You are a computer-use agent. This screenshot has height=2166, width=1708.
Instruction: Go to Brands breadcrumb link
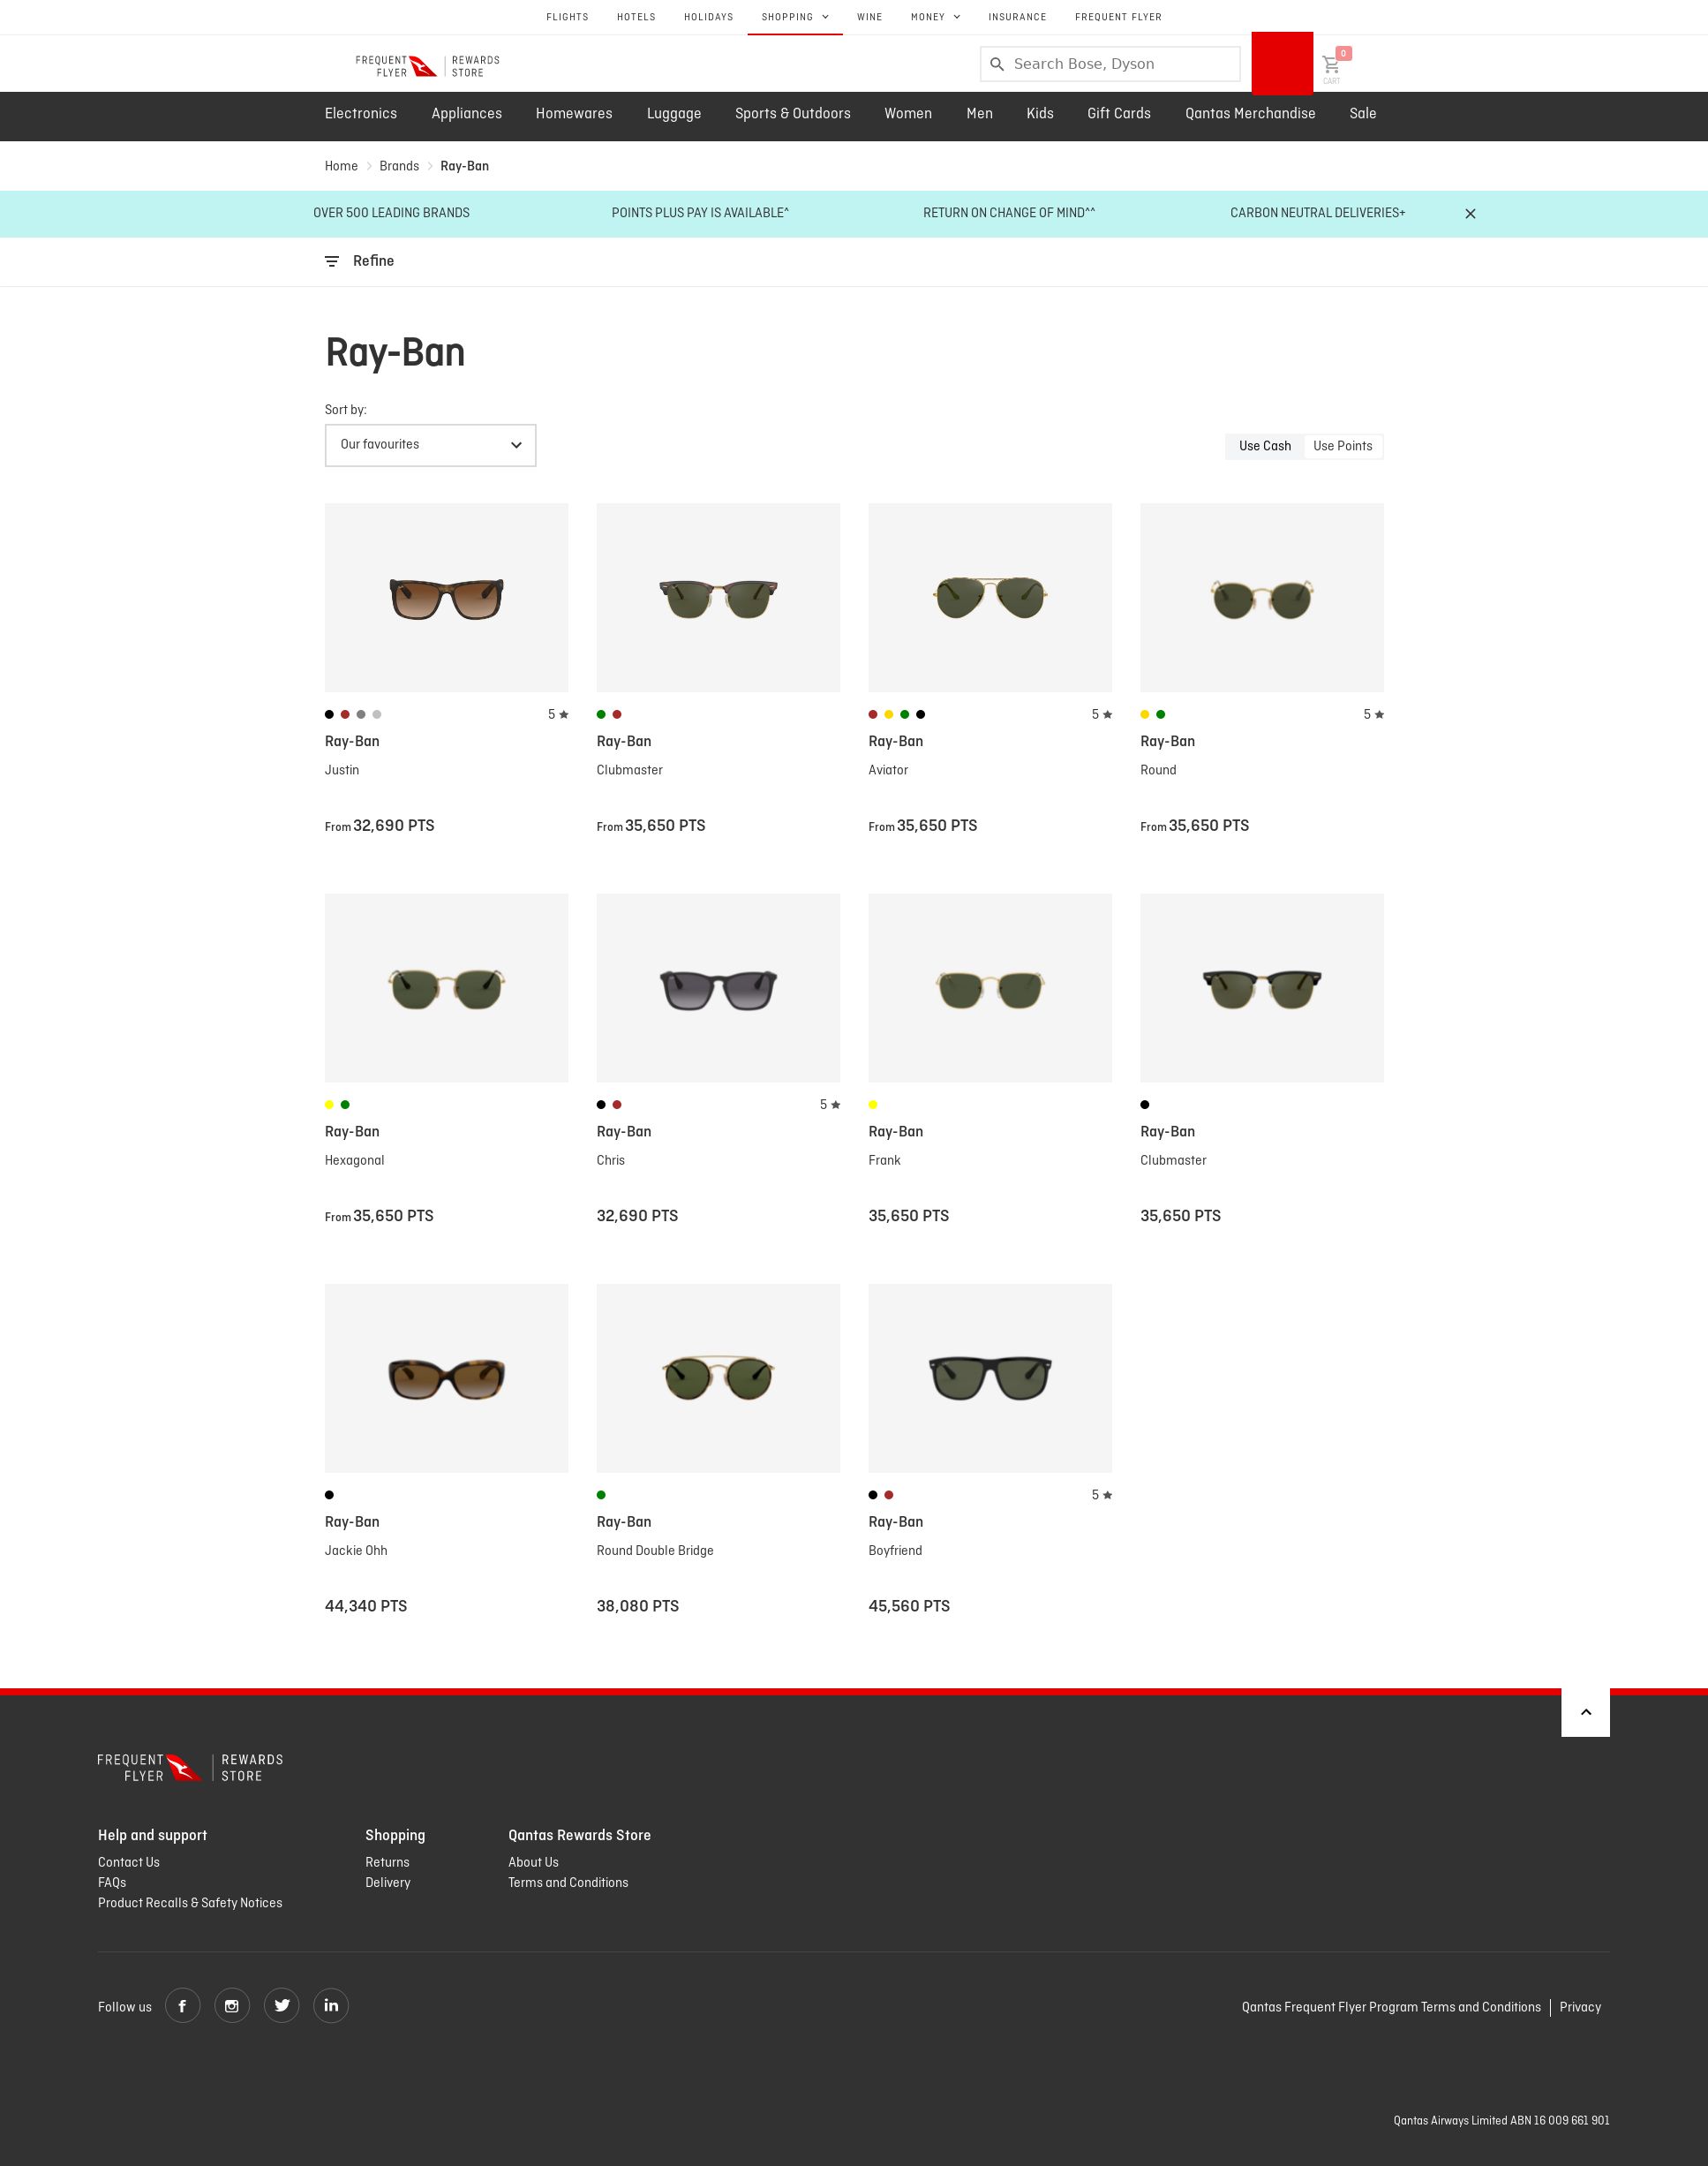(399, 166)
